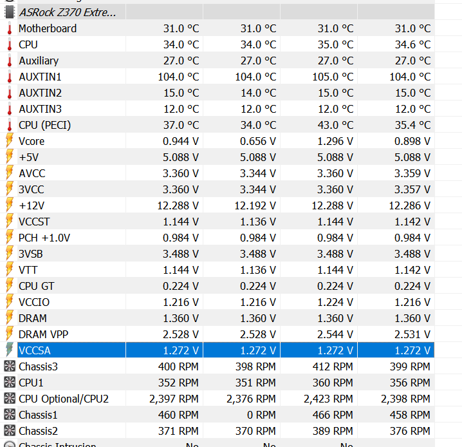The width and height of the screenshot is (462, 447).
Task: Click the fan icon beside Chassis3
Action: point(10,366)
